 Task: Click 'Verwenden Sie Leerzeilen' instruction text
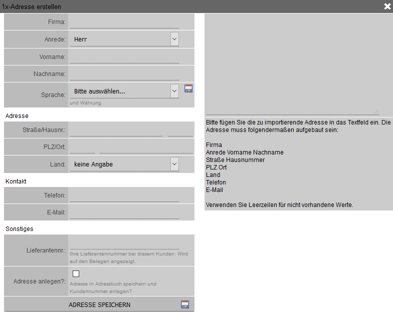coord(280,205)
